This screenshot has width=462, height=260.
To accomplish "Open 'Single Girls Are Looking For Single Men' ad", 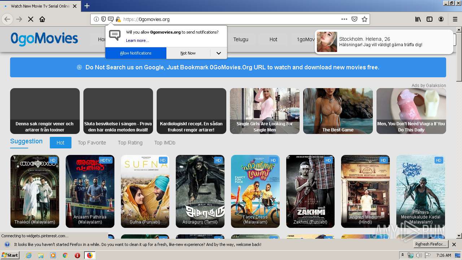I will pyautogui.click(x=265, y=111).
